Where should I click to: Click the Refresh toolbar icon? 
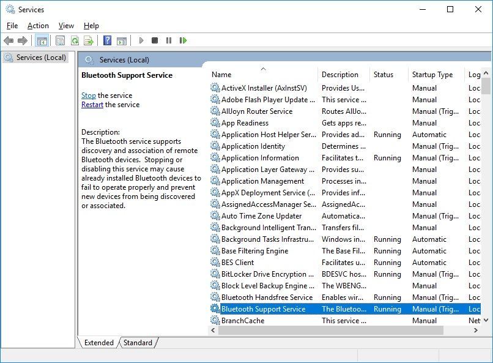(x=75, y=41)
